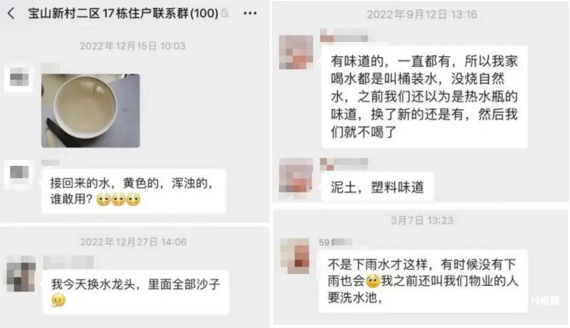Tap avatar of the user named 59
This screenshot has width=570, height=328.
click(x=295, y=256)
